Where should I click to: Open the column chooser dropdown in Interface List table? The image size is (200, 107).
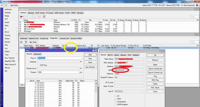[197, 20]
